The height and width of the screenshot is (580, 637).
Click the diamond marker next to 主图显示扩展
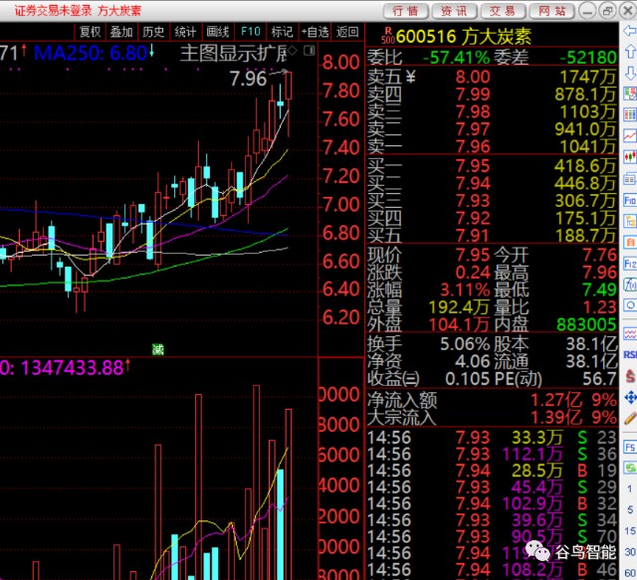pyautogui.click(x=293, y=51)
